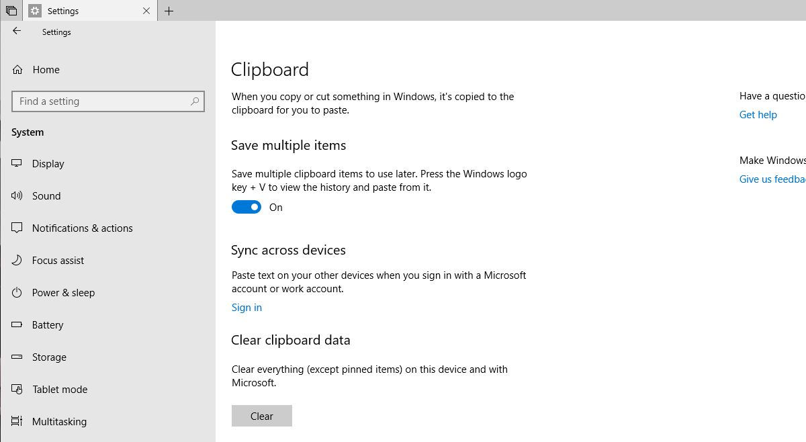Open Tablet mode icon
The height and width of the screenshot is (442, 806).
[x=17, y=389]
